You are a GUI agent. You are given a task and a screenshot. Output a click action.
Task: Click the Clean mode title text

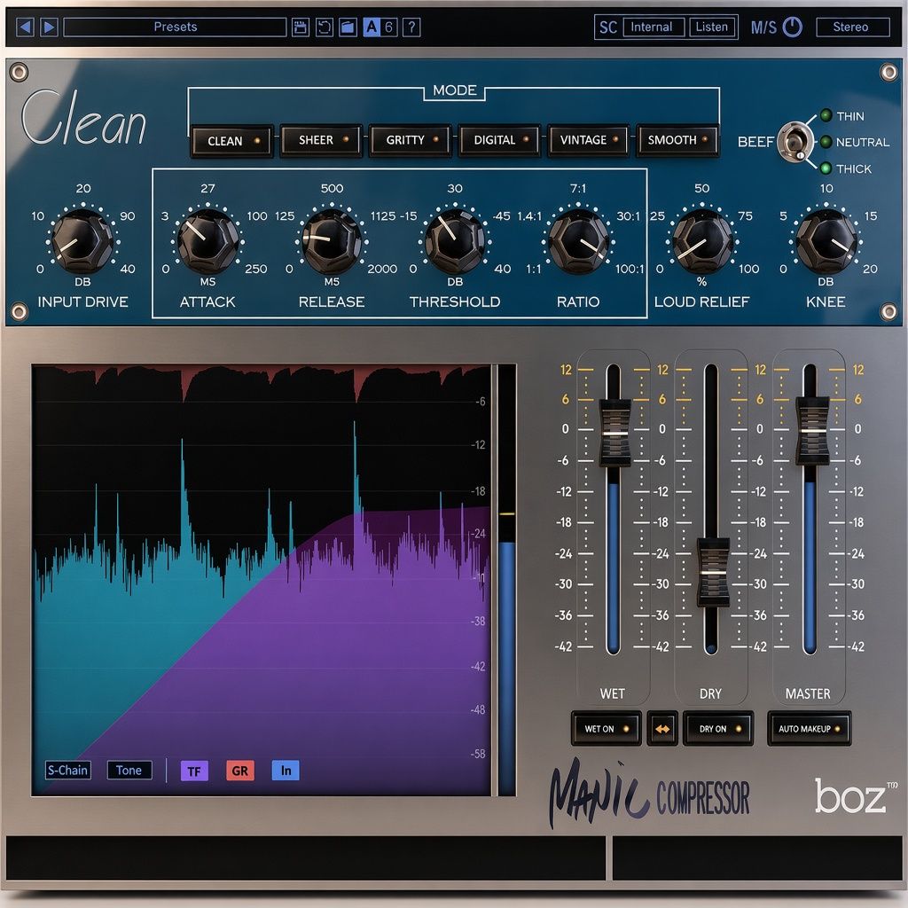click(x=83, y=118)
